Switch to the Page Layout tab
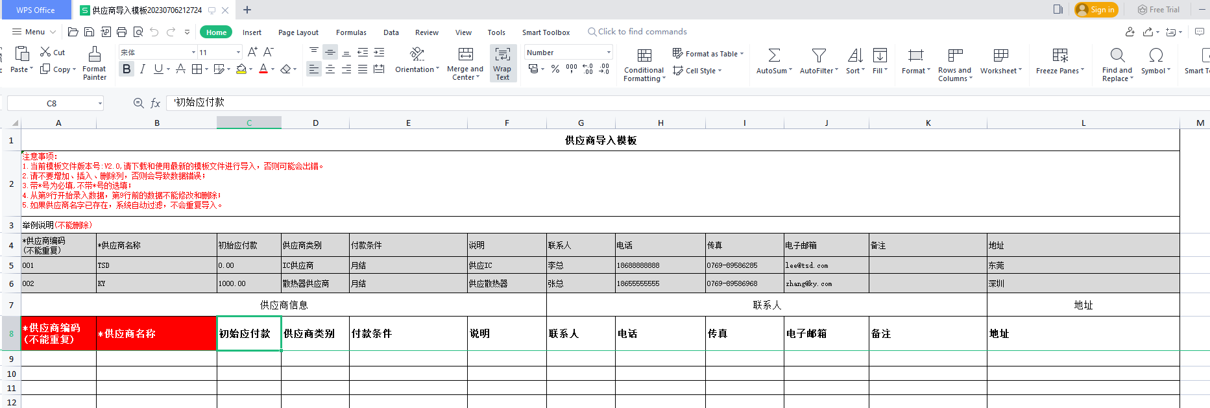Screen dimensions: 1210x408 point(298,32)
